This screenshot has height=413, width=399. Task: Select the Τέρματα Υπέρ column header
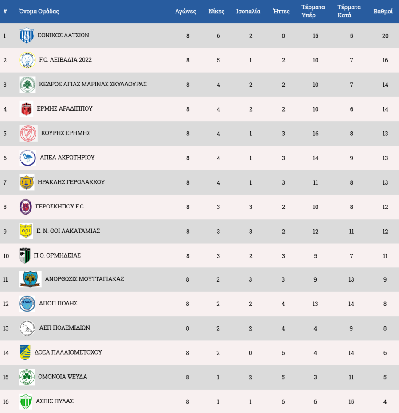point(313,12)
